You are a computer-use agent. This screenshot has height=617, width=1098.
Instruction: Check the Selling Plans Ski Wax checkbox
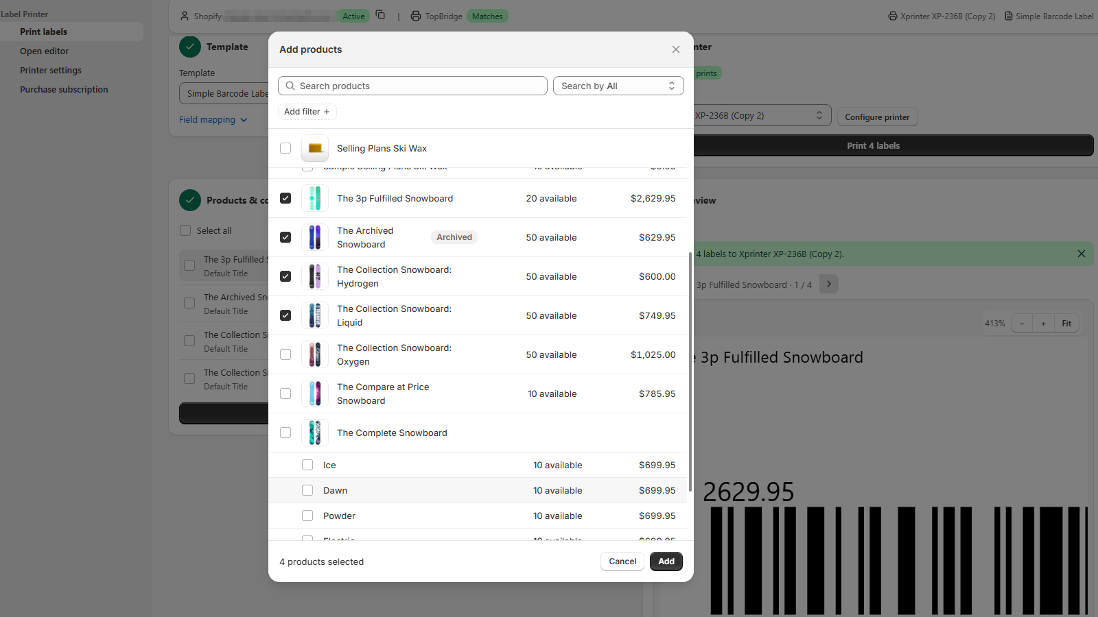pyautogui.click(x=285, y=148)
